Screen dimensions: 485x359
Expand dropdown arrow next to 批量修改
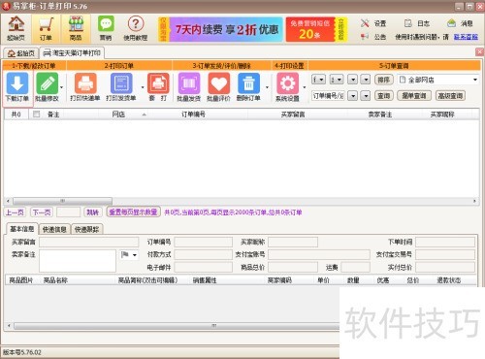(x=61, y=87)
